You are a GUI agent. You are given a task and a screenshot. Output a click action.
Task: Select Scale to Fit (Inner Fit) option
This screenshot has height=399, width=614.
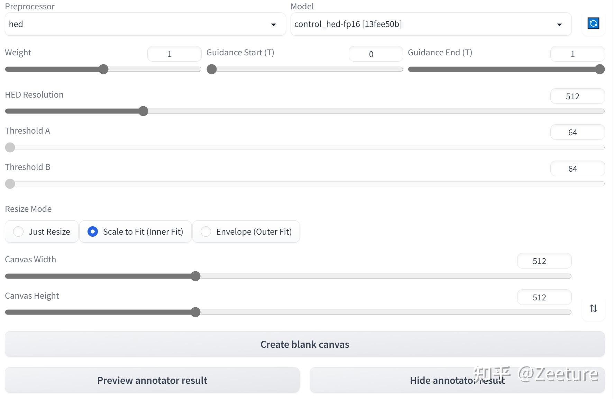tap(93, 232)
